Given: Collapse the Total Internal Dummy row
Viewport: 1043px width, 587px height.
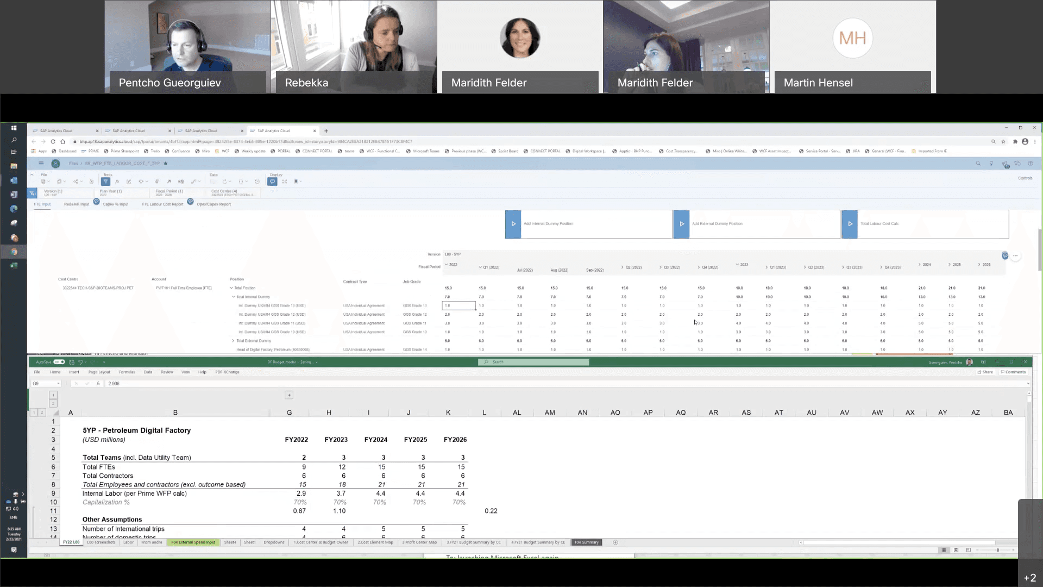Looking at the screenshot, I should click(234, 297).
